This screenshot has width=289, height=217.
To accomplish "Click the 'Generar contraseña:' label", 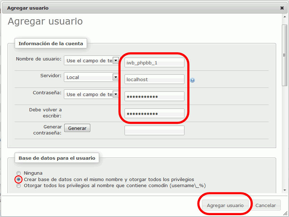I will coord(47,130).
